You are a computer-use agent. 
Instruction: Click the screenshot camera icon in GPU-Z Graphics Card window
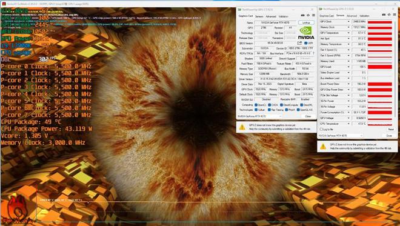302,16
